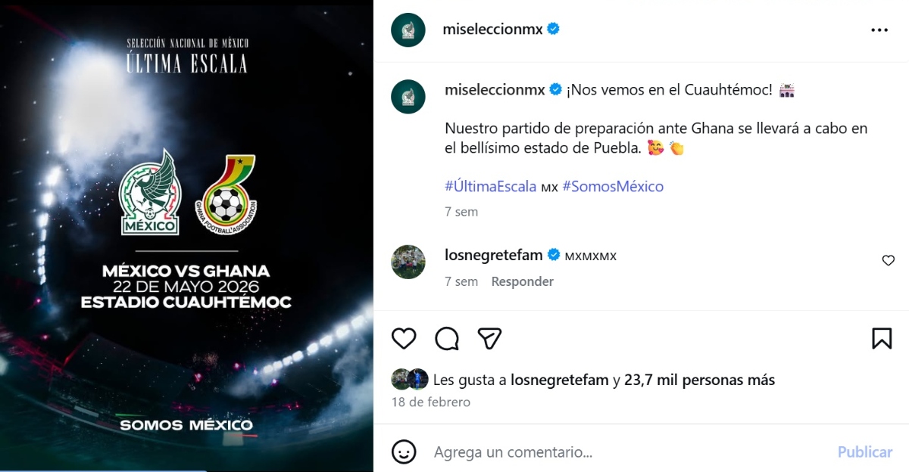Like the post with the heart icon

click(x=404, y=339)
